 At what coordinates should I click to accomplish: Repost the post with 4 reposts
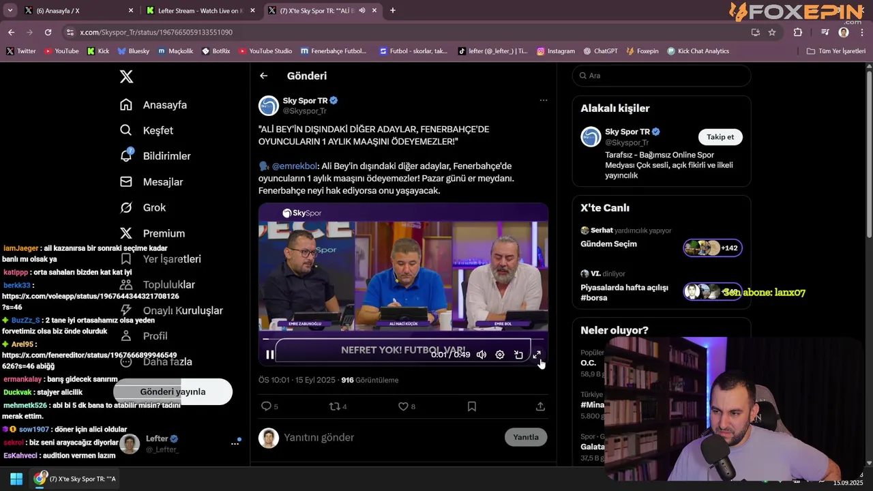338,406
